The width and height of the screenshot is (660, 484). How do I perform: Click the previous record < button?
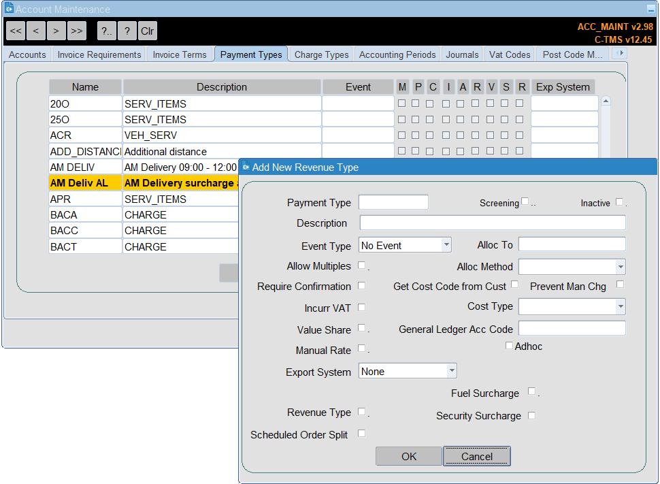point(36,31)
